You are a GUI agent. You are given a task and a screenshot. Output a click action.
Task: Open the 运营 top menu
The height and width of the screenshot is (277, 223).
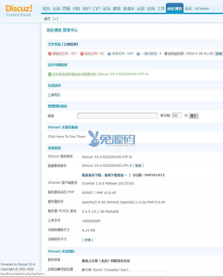click(x=141, y=9)
